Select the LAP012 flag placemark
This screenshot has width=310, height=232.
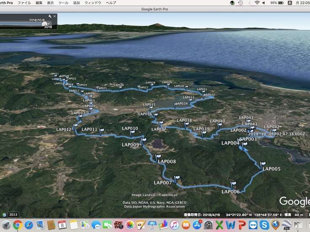[76, 127]
